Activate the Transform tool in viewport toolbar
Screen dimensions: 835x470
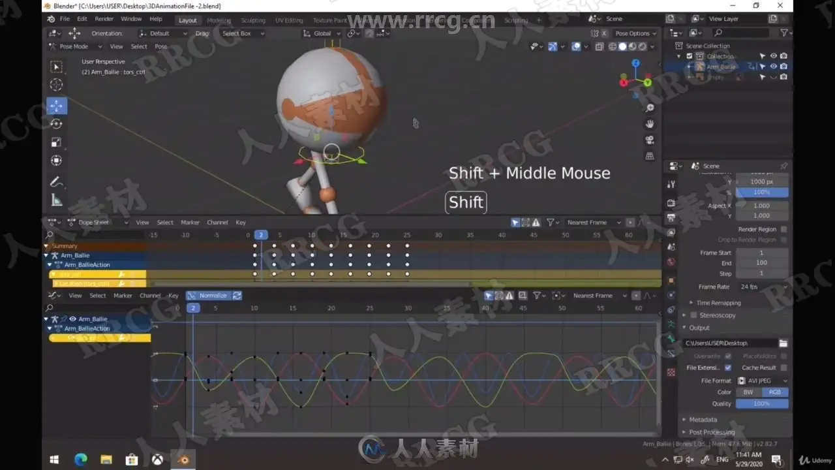click(56, 161)
